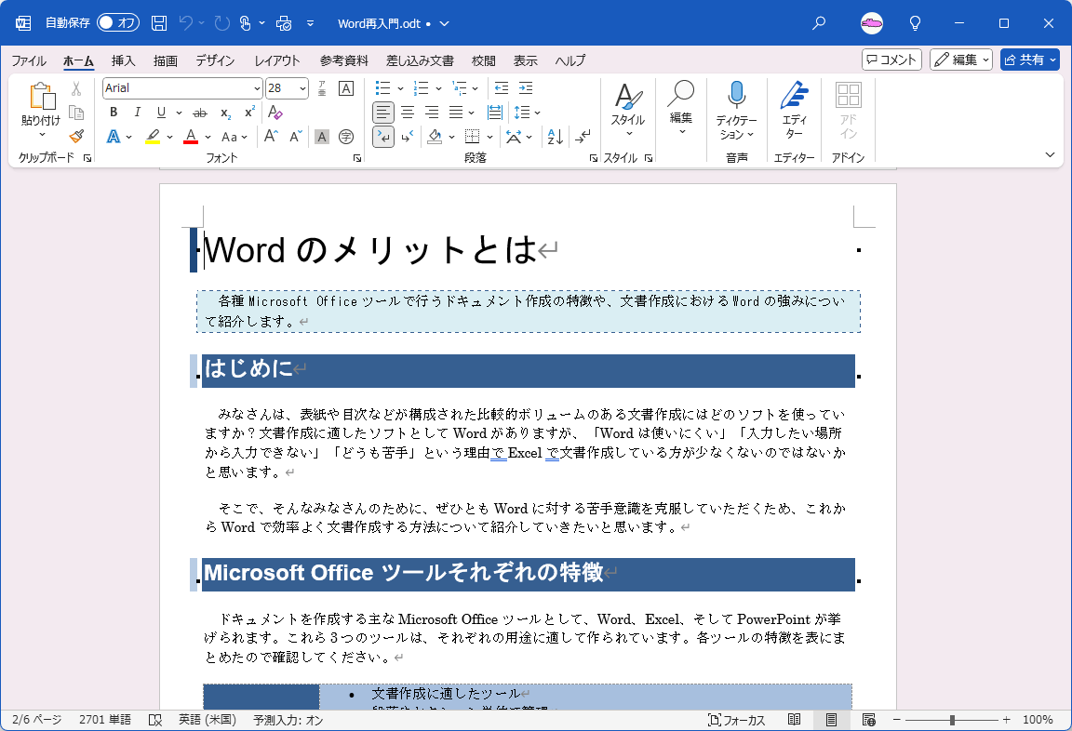Click the Right-to-Left text direction icon
Viewport: 1072px width, 731px height.
(x=408, y=137)
